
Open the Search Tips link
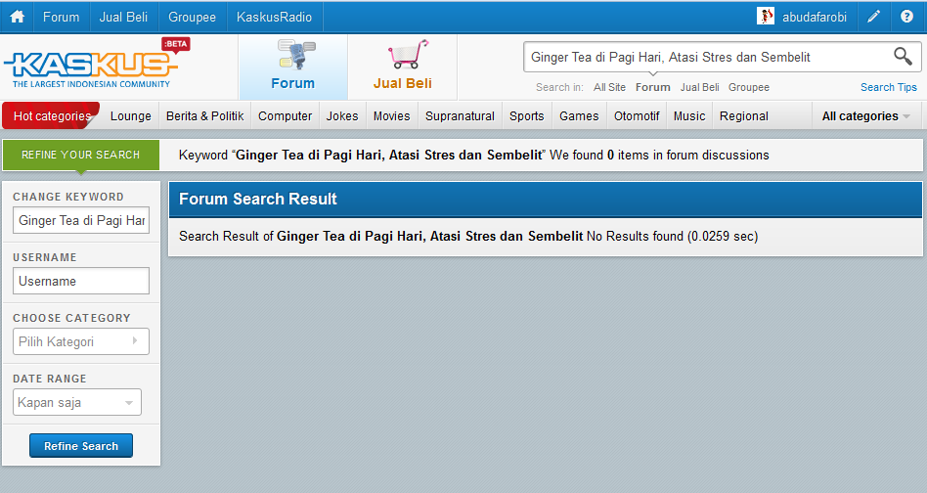(x=888, y=87)
